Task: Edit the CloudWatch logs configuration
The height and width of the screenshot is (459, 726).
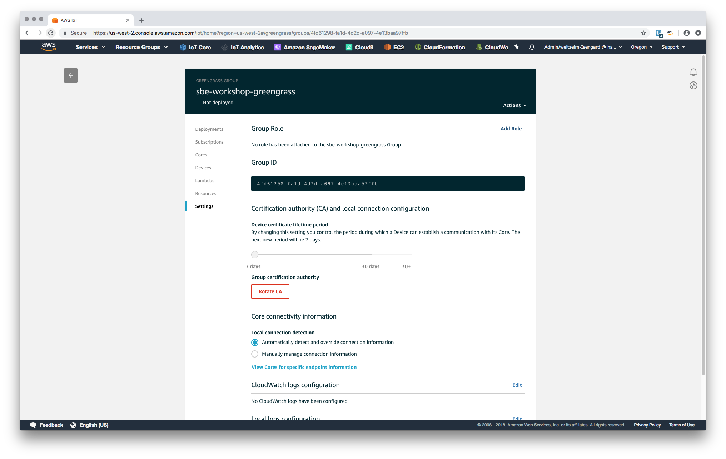Action: tap(517, 385)
